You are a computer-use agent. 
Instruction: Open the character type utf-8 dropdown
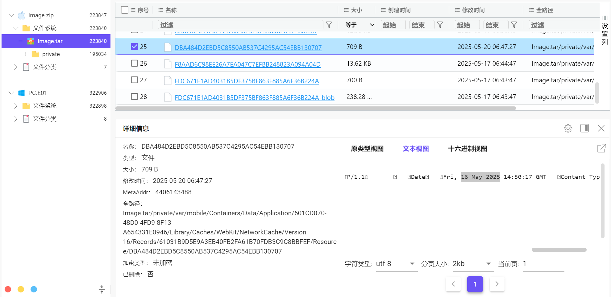click(x=396, y=264)
